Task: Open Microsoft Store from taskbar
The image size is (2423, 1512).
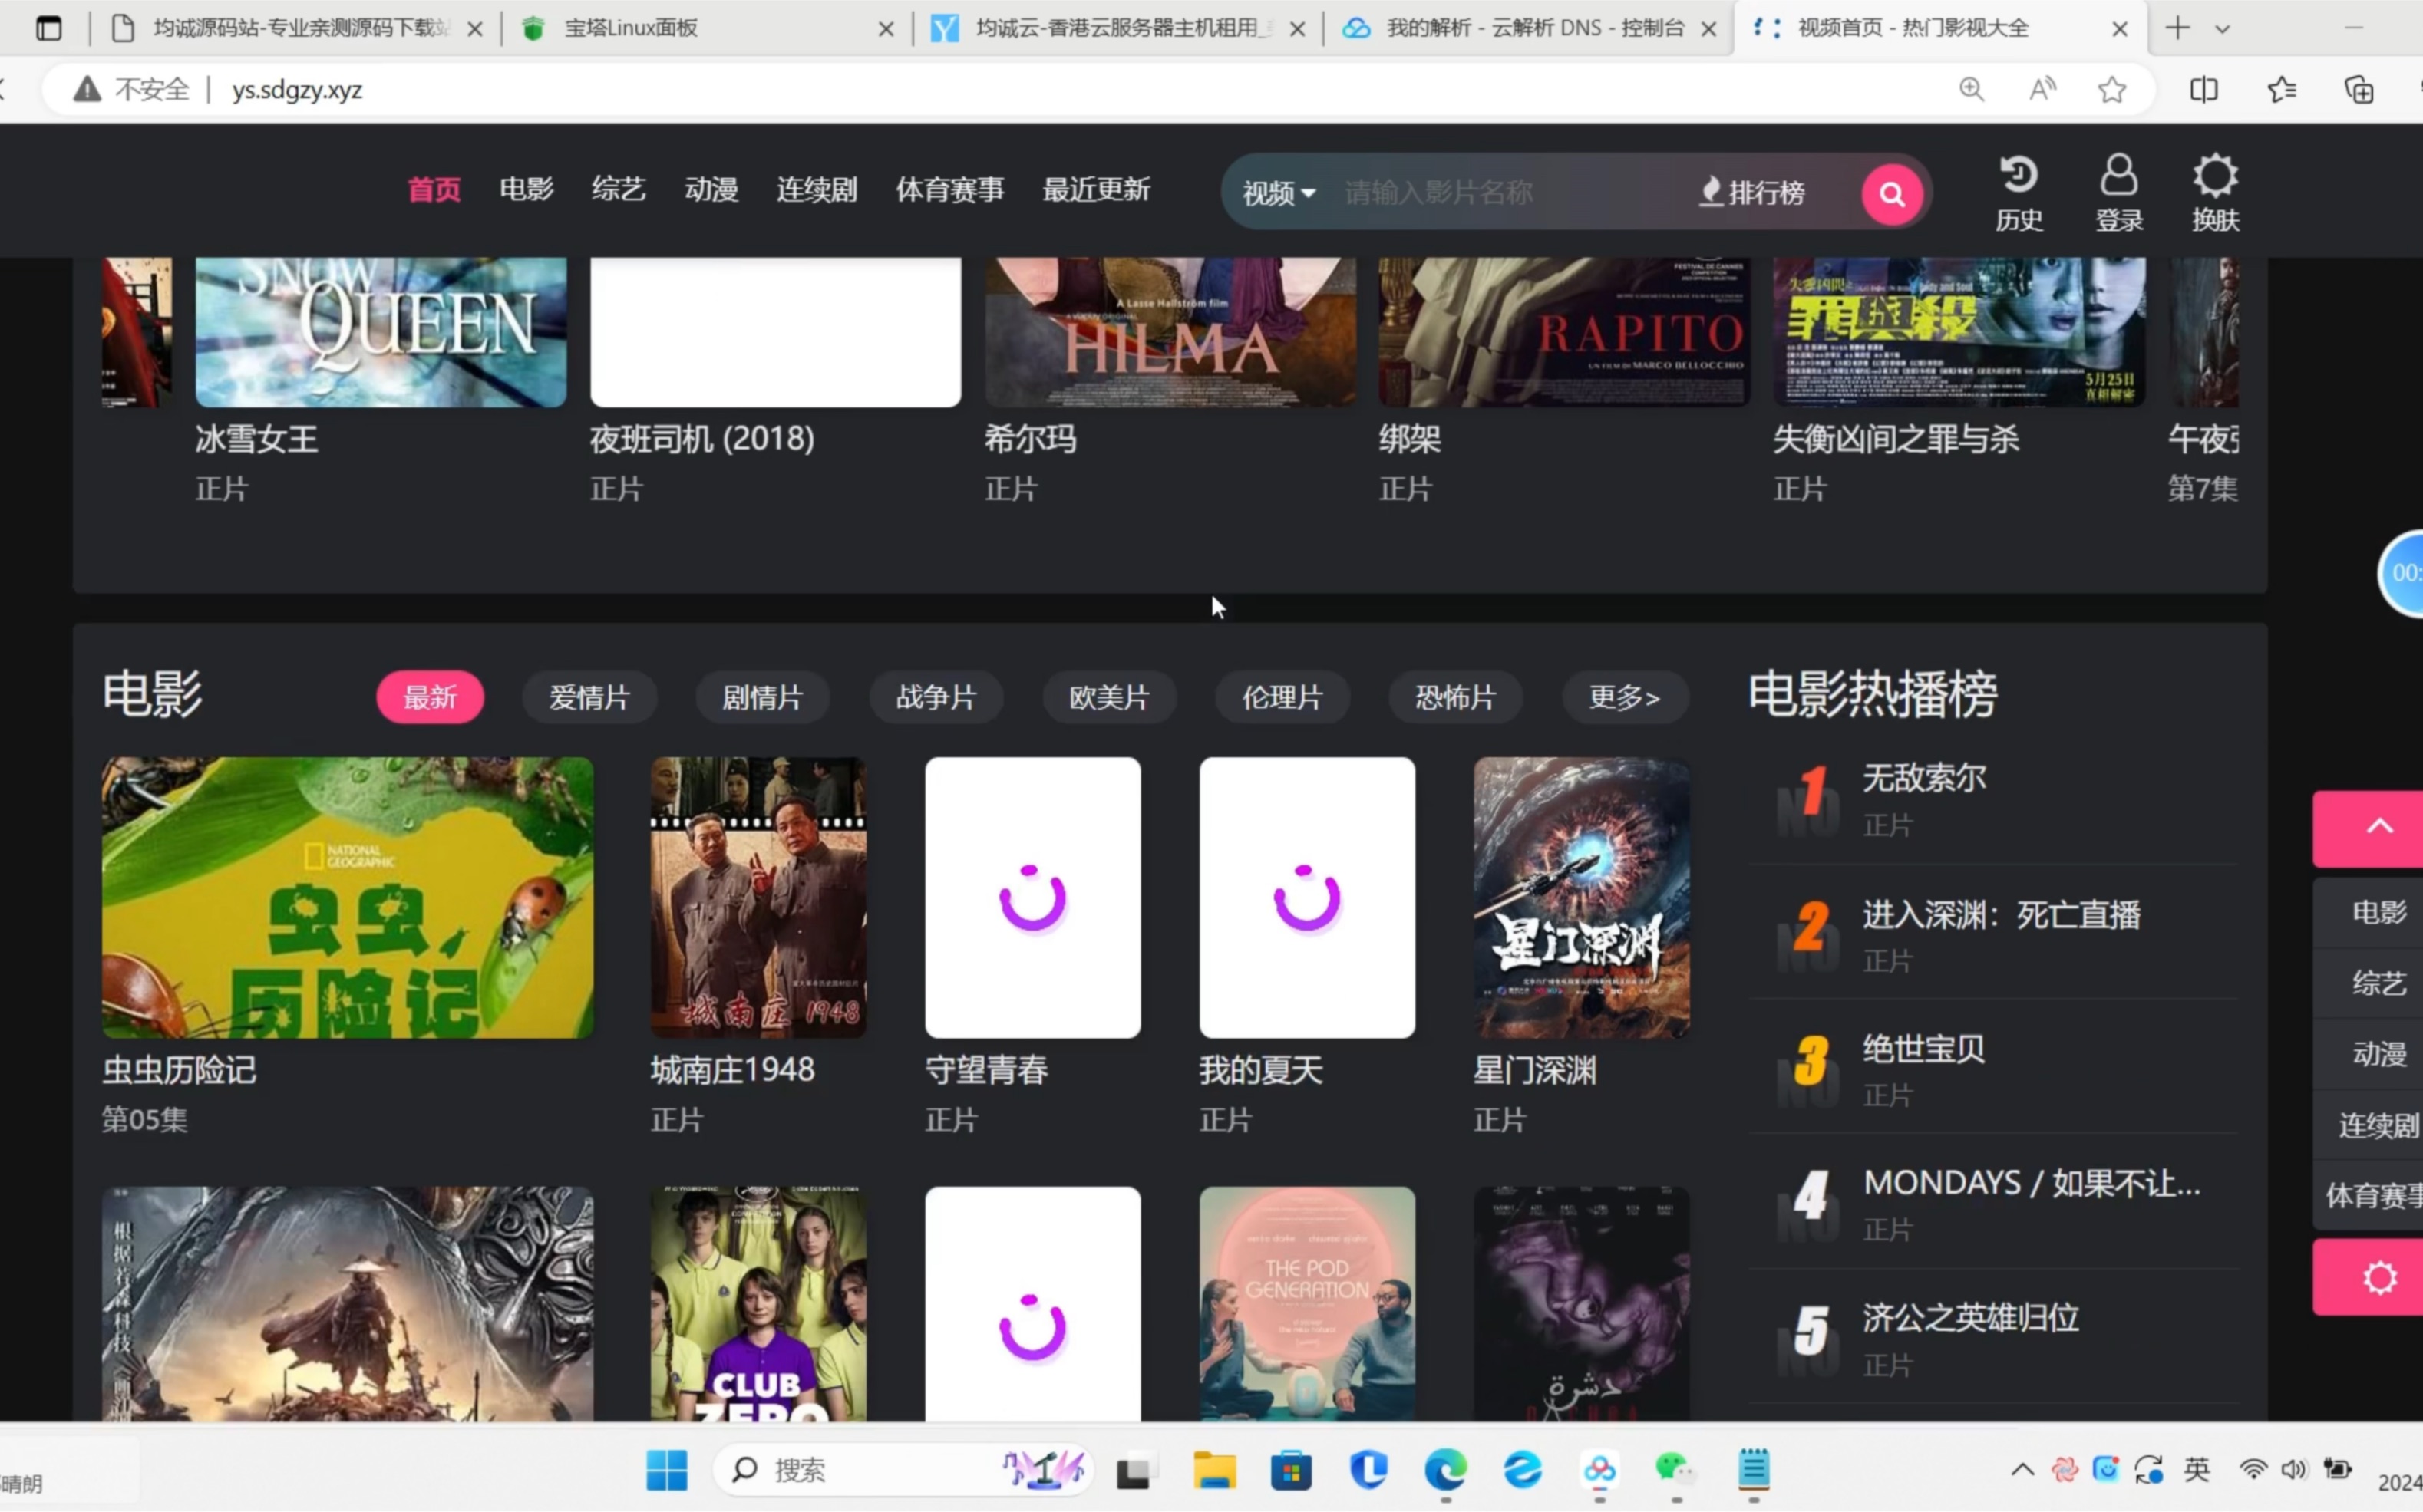Action: click(1290, 1469)
